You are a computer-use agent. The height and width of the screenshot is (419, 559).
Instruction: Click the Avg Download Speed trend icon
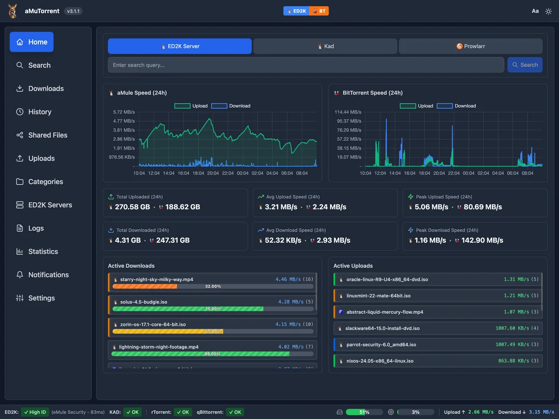tap(261, 230)
